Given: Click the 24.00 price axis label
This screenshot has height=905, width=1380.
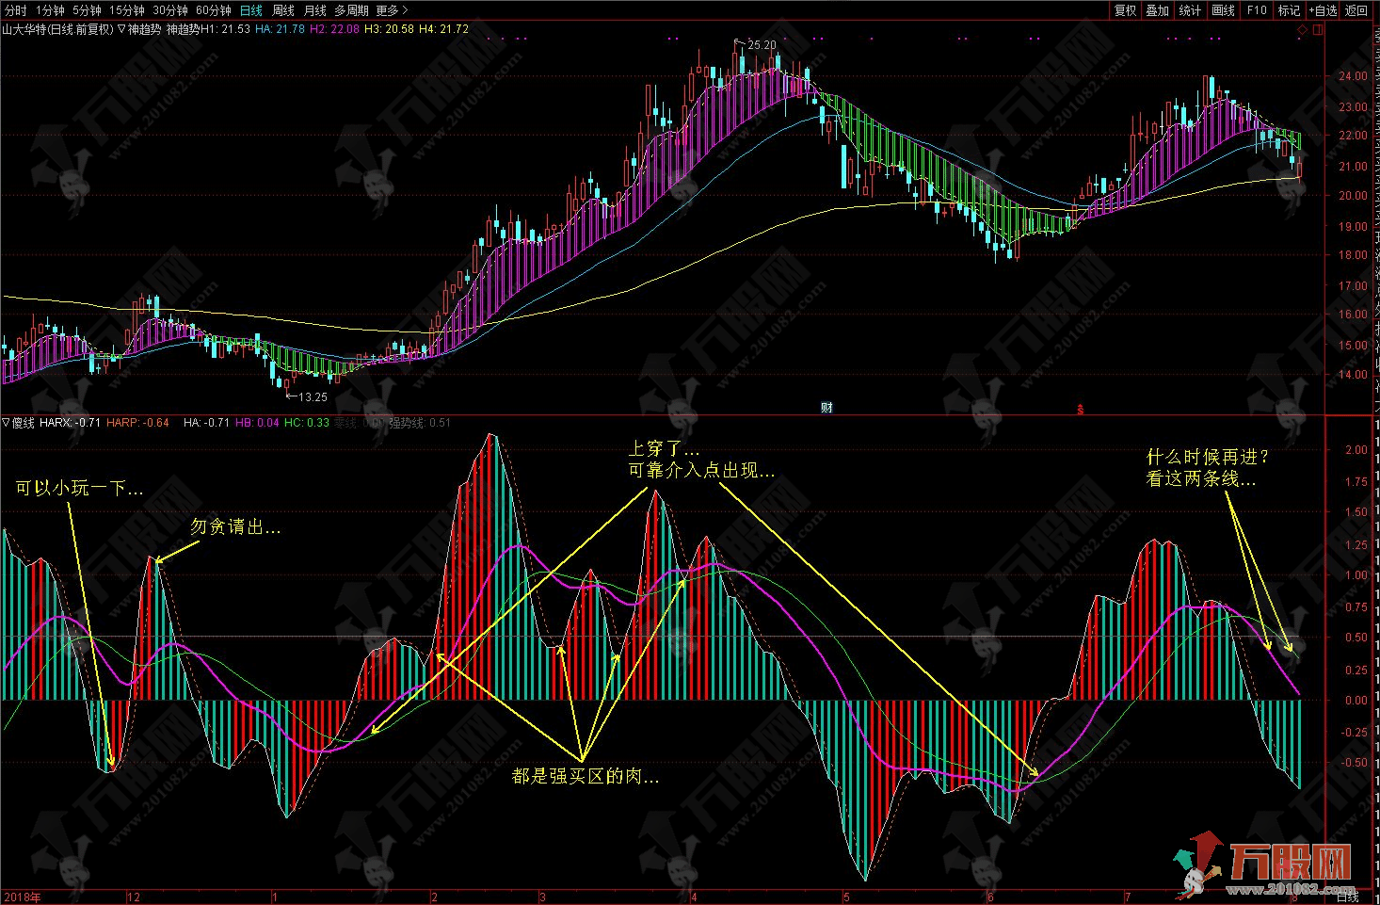Looking at the screenshot, I should pos(1354,76).
